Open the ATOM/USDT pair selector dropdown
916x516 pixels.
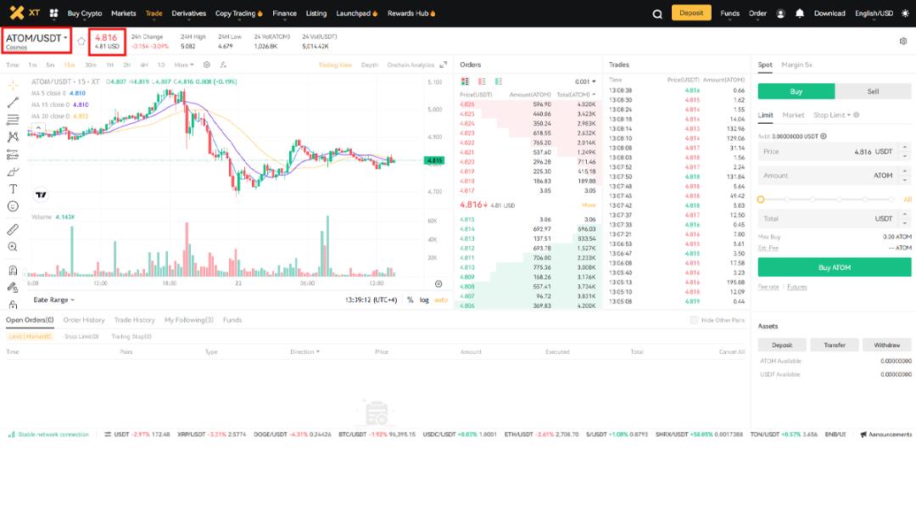[x=36, y=38]
